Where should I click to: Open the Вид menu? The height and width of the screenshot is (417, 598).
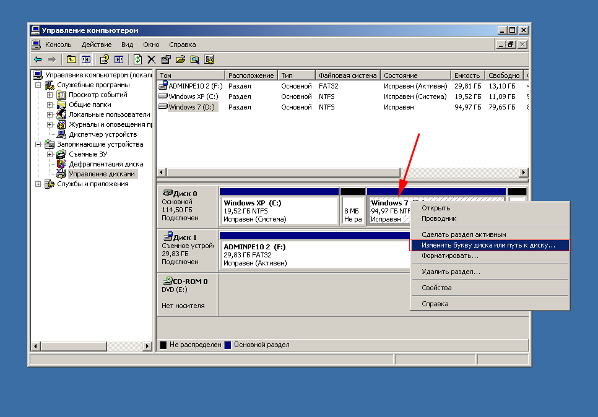pos(128,45)
